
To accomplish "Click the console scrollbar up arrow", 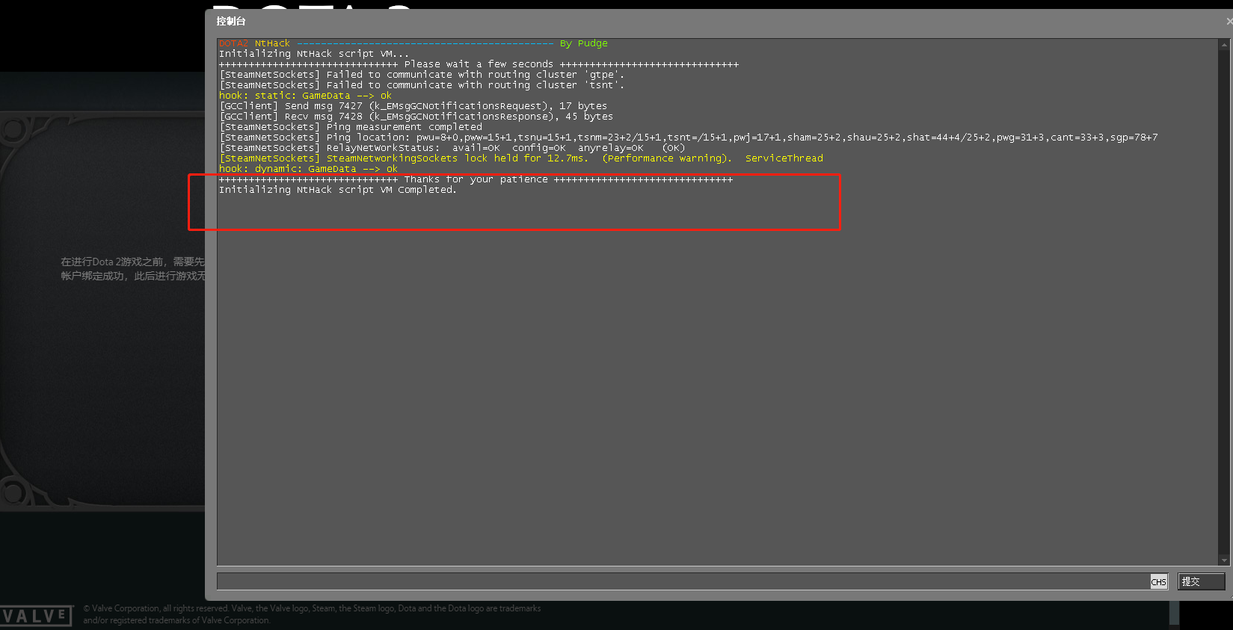I will (1224, 44).
